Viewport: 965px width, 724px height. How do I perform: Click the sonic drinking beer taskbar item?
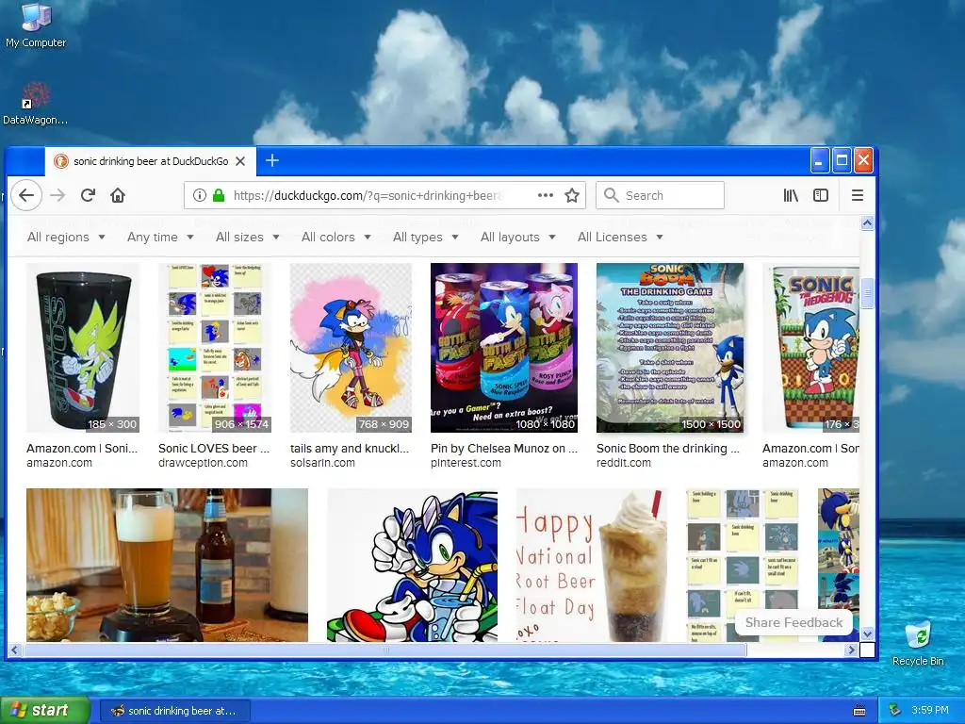click(x=174, y=711)
